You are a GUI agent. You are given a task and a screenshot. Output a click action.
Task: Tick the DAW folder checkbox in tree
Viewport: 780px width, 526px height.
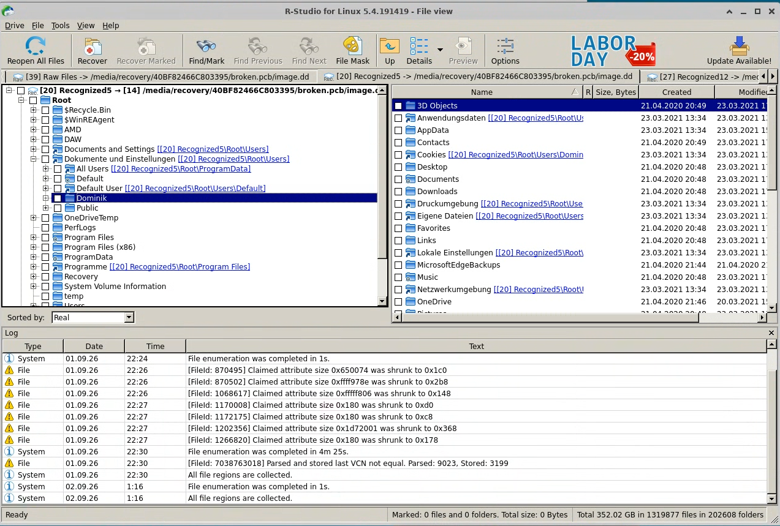(x=45, y=140)
